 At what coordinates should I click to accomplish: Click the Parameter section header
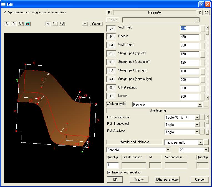(x=155, y=12)
